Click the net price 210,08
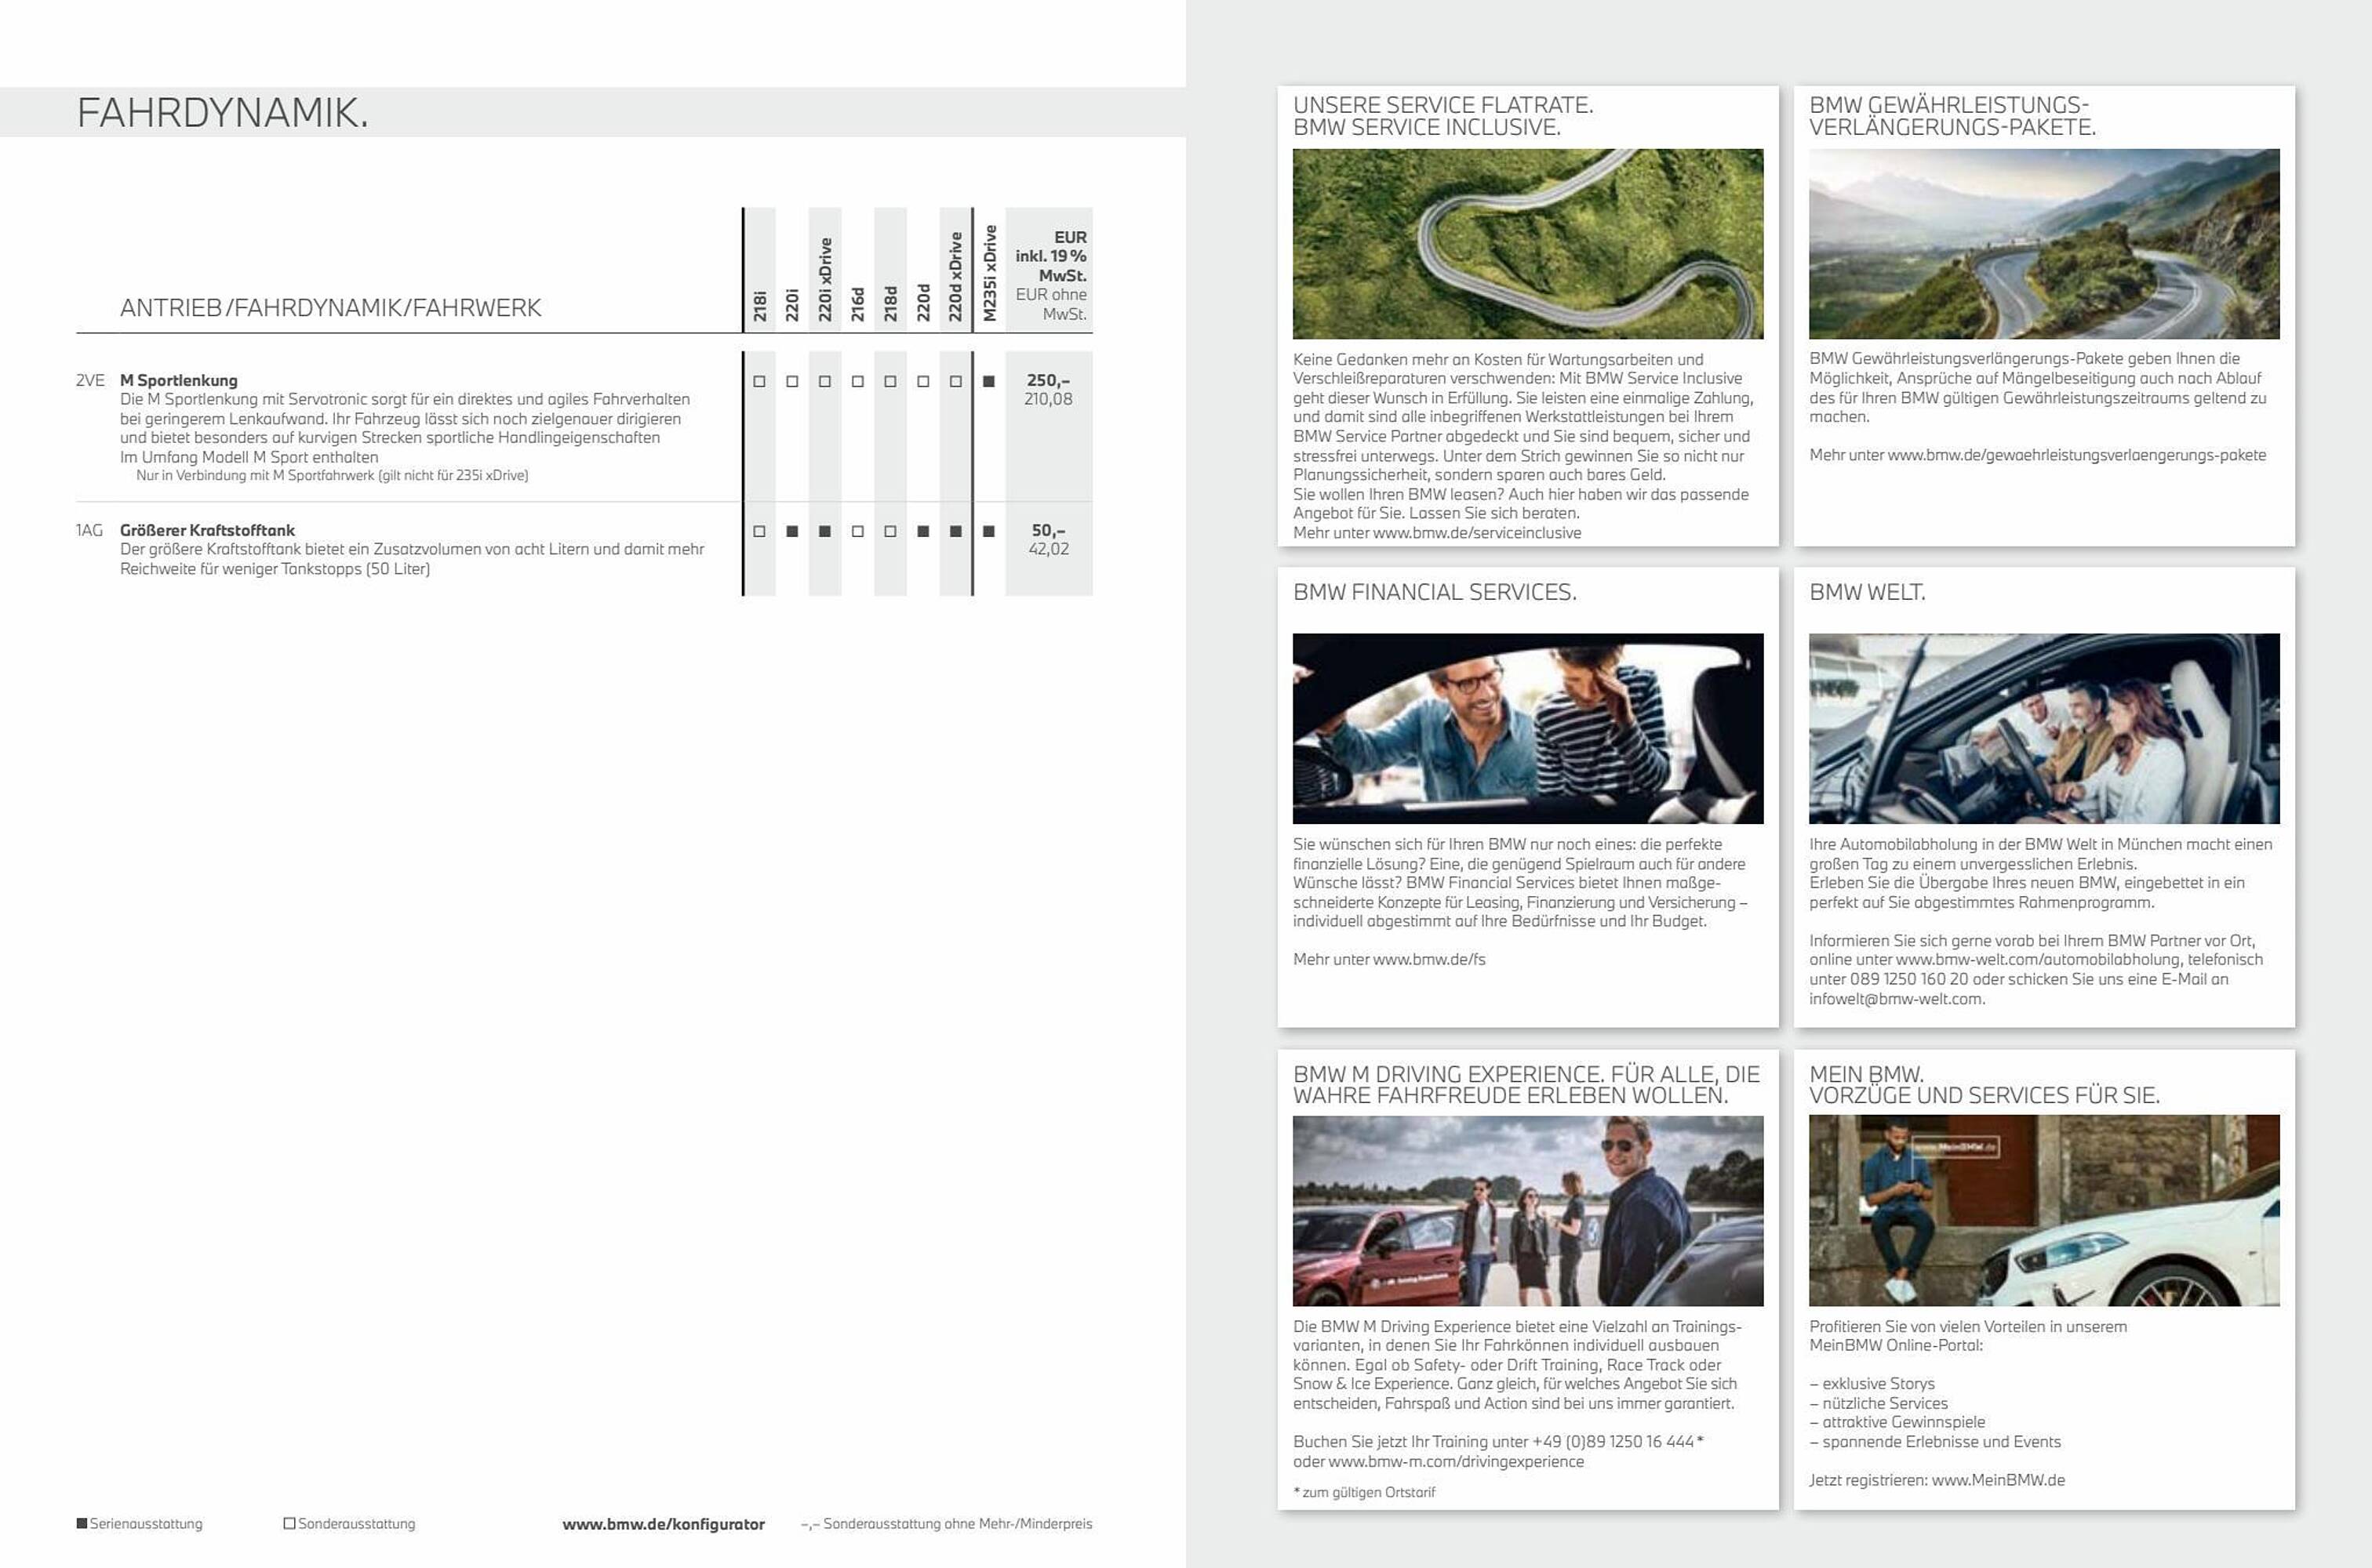This screenshot has height=1568, width=2372. [x=1049, y=399]
